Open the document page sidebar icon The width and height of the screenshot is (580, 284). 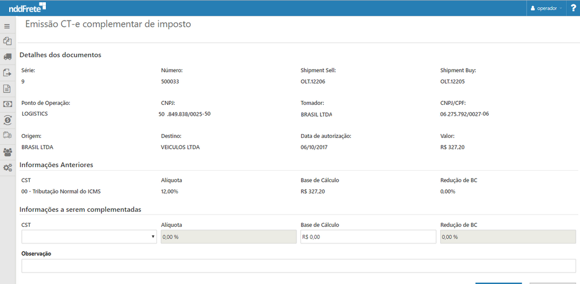pyautogui.click(x=7, y=89)
